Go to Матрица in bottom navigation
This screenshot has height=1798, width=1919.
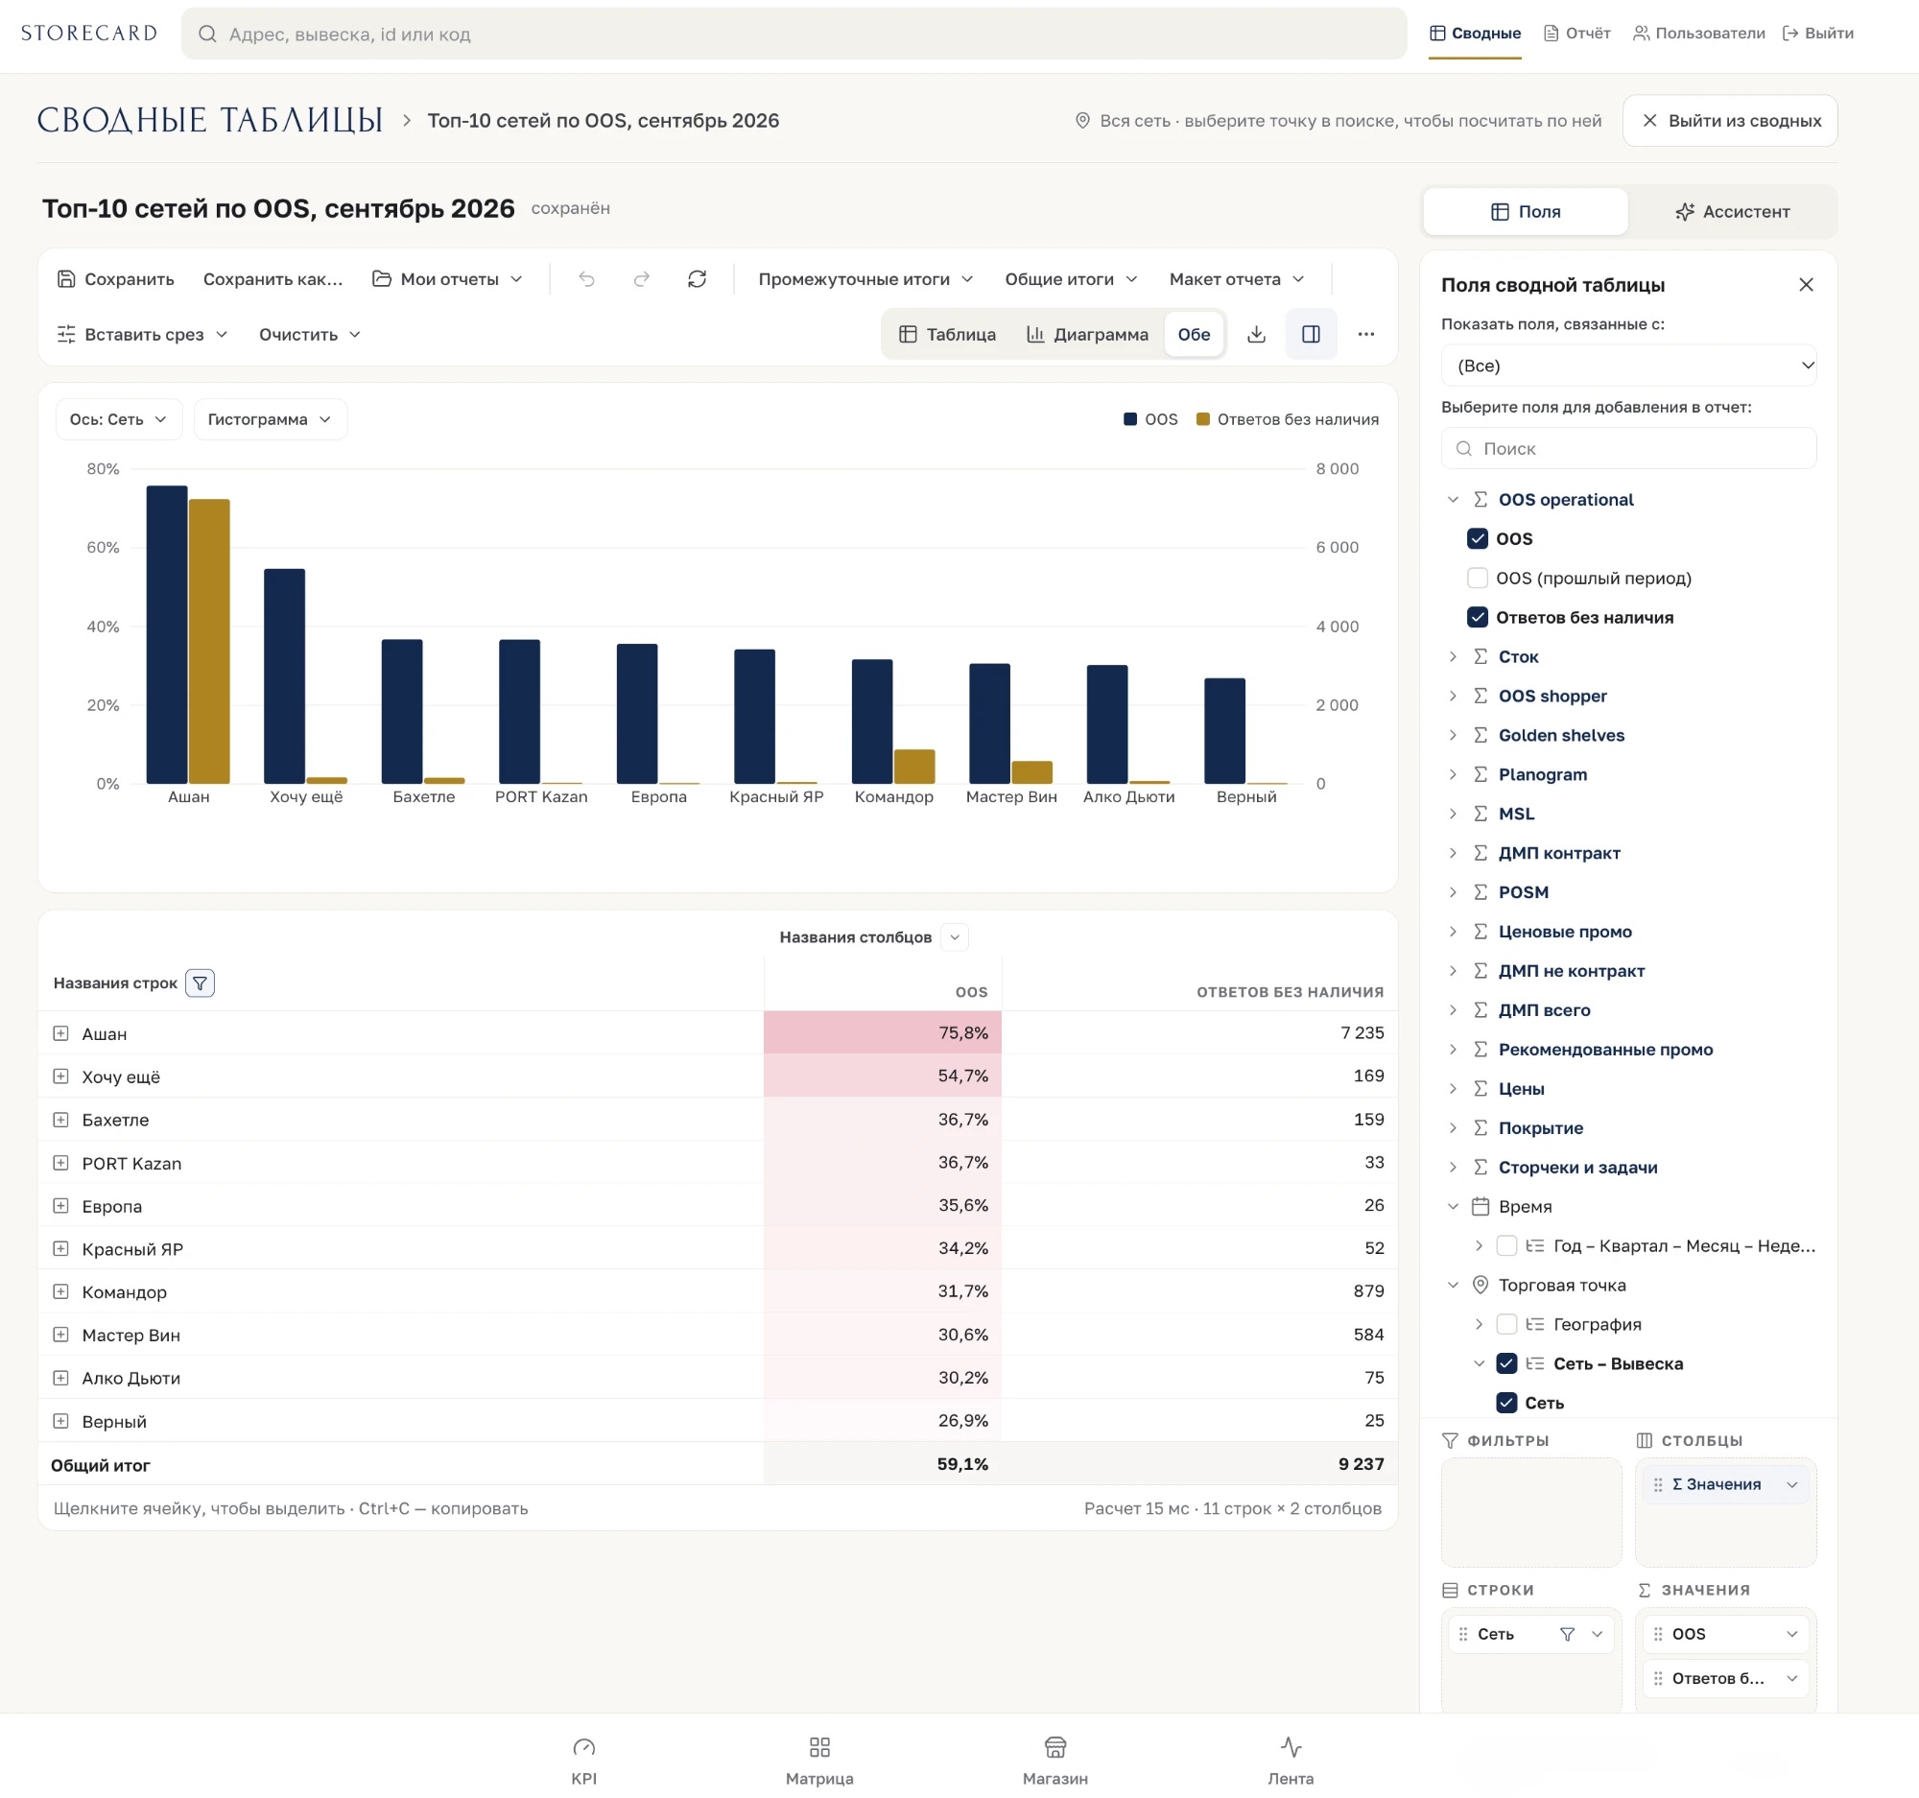tap(819, 1761)
